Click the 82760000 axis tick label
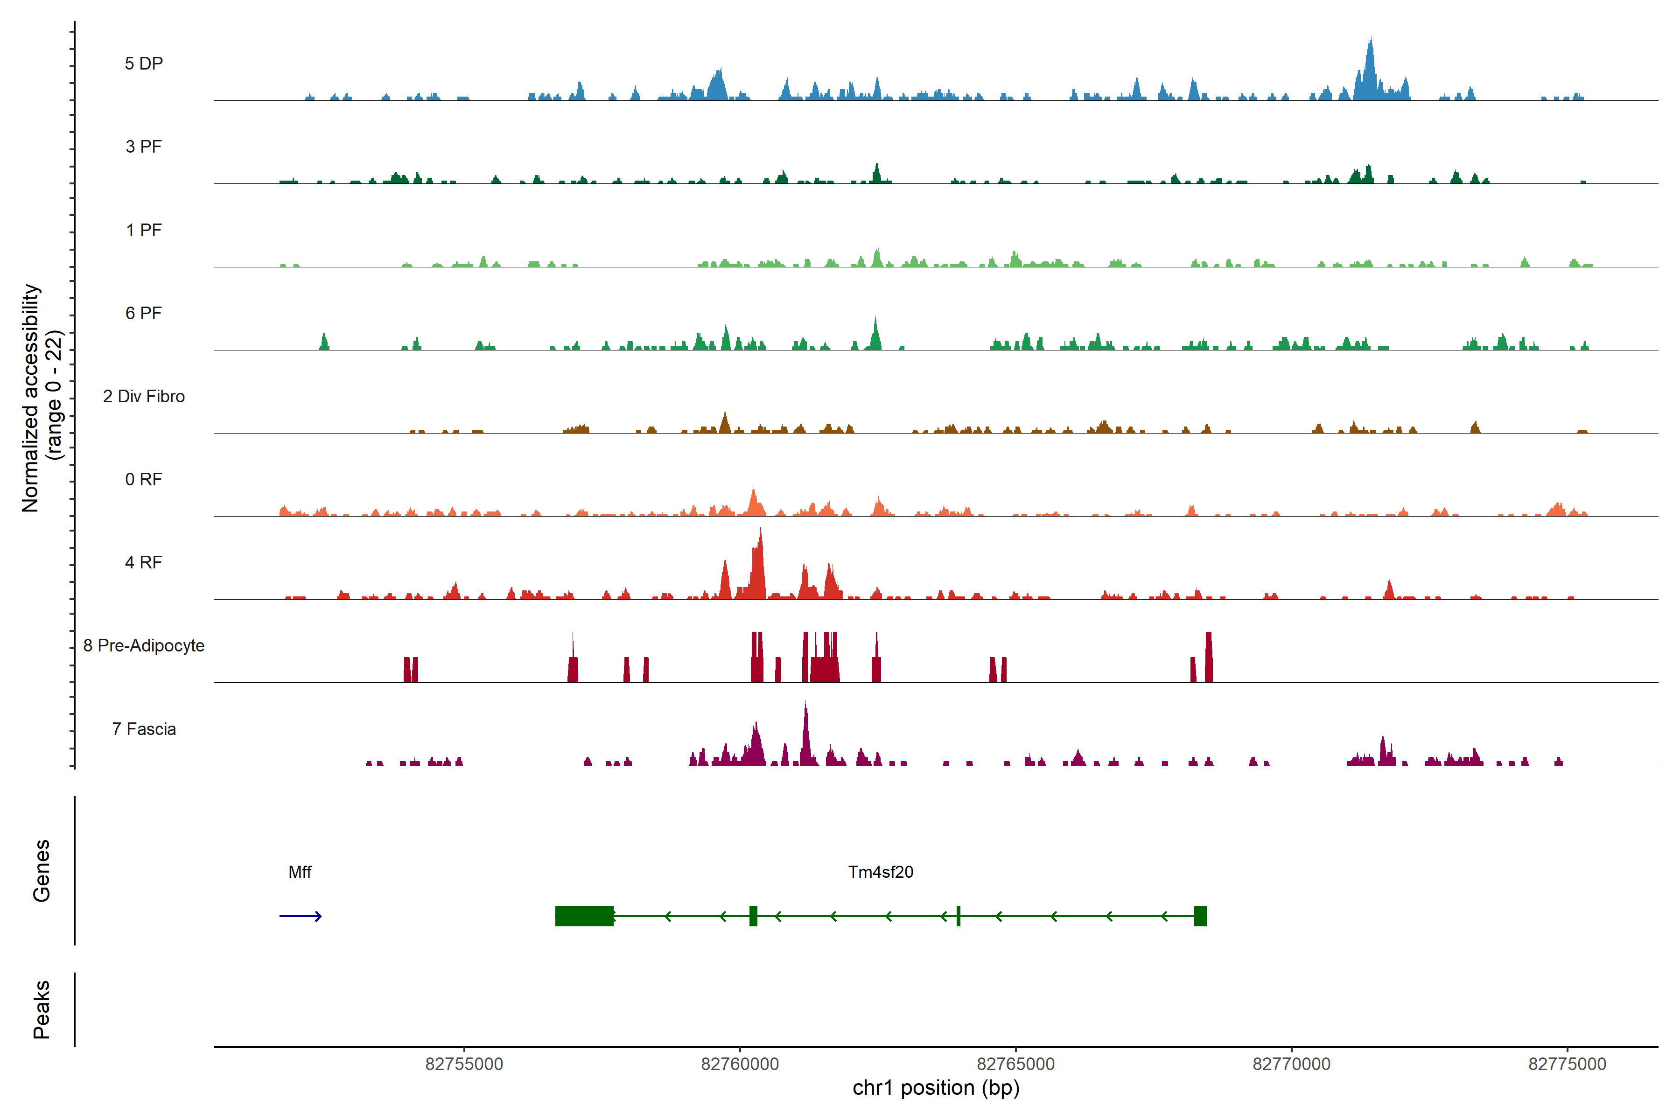Image resolution: width=1680 pixels, height=1120 pixels. (x=740, y=1064)
